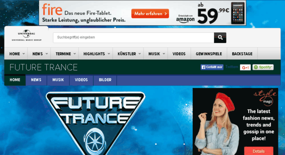Select the NEWS tab under Future Trance
This screenshot has height=155, width=285.
(36, 80)
